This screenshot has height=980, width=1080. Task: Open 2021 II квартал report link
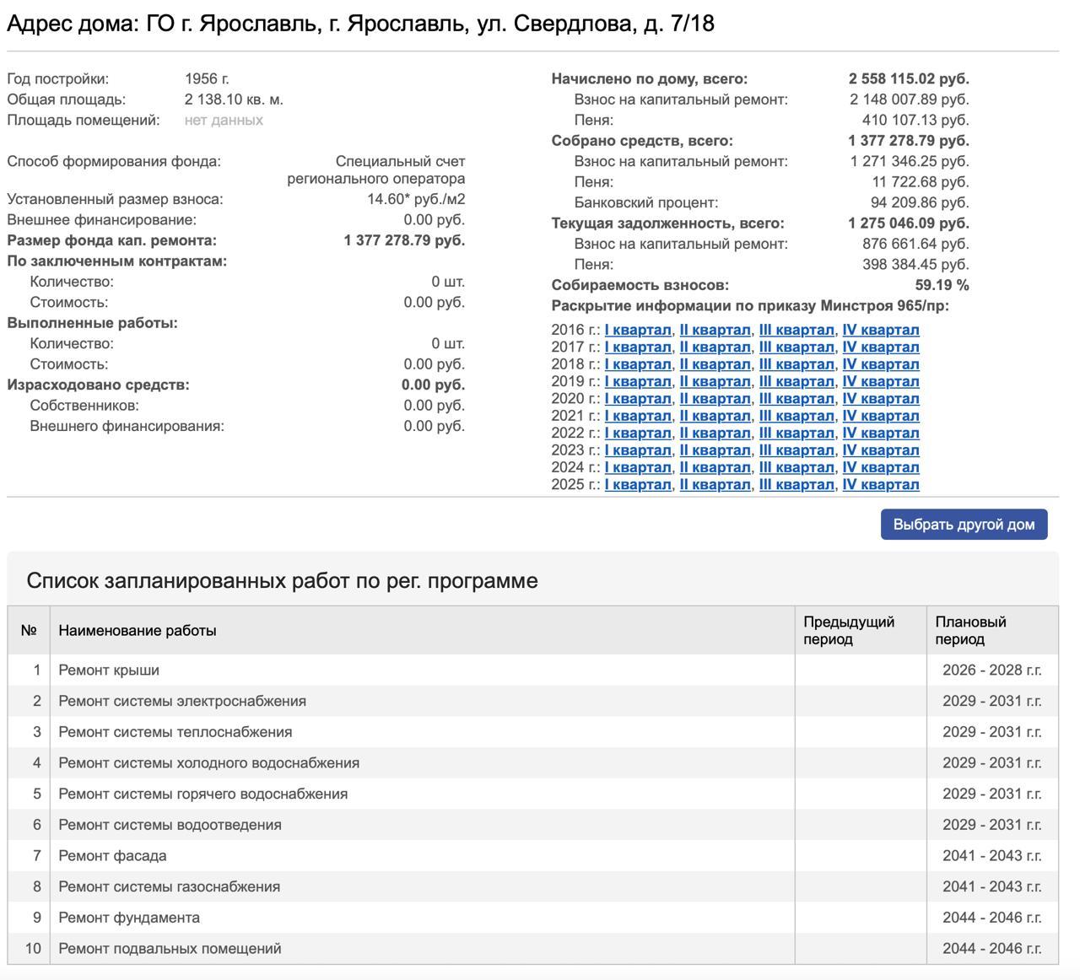[x=715, y=416]
